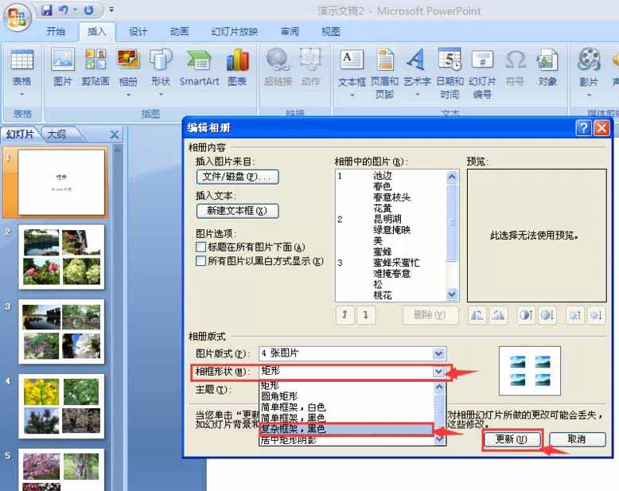The image size is (619, 491).
Task: Click help button in 编辑相册 dialog
Action: tap(583, 128)
